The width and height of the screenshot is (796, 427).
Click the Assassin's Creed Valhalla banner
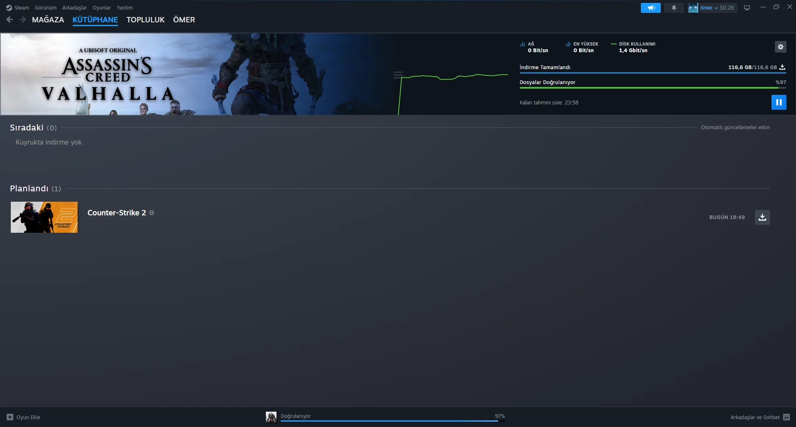click(197, 74)
